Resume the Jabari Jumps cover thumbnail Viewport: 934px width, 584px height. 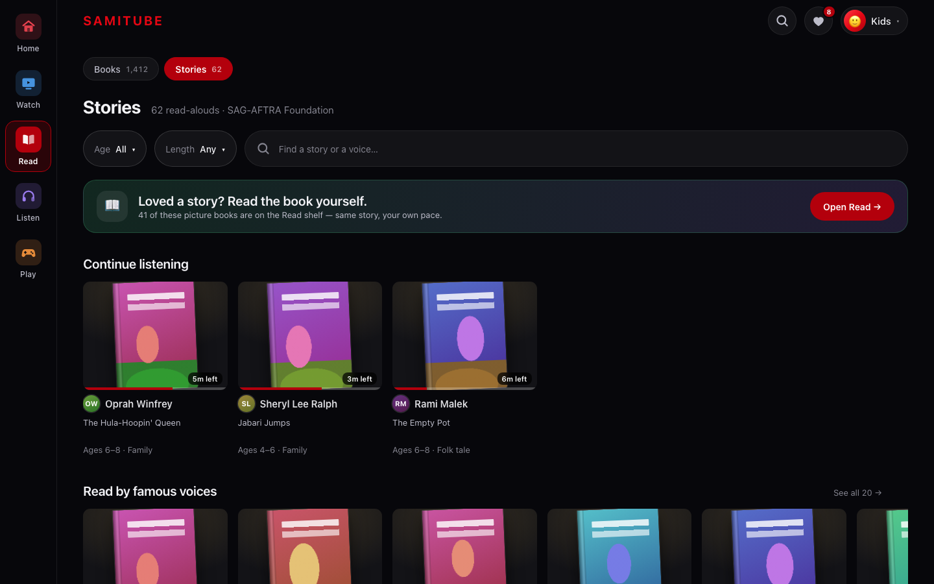pos(310,335)
